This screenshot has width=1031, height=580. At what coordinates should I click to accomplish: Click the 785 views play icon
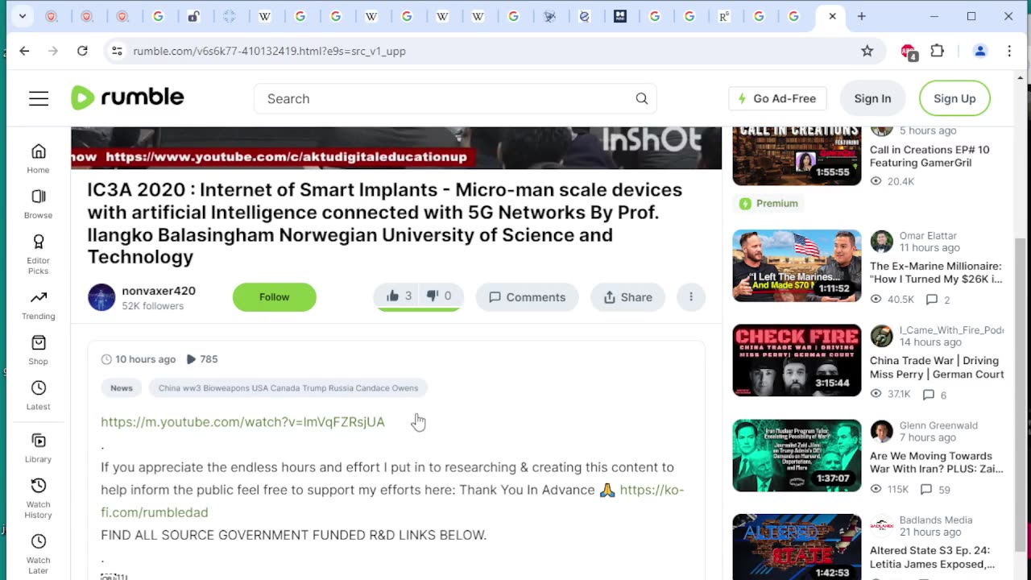pyautogui.click(x=191, y=359)
